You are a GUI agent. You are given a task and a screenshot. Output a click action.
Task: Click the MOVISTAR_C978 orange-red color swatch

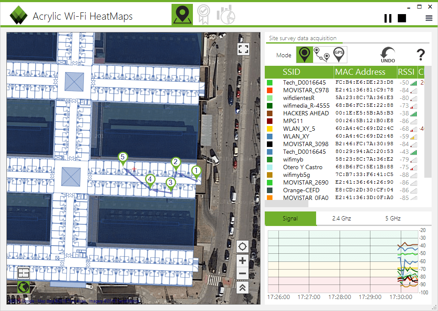(269, 91)
